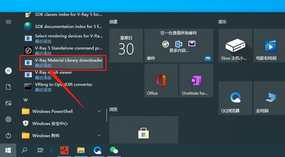Open File Explorer from the taskbar

pos(81,150)
